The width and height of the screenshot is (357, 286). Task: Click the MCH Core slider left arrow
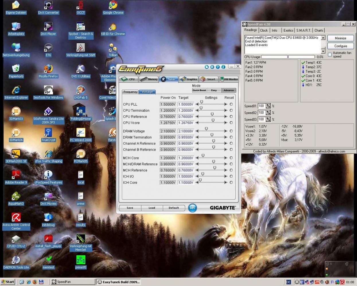tap(197, 158)
